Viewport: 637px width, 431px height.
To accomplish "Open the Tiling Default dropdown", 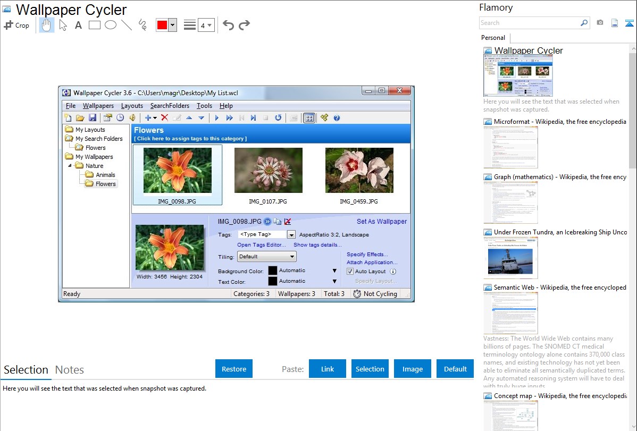I will click(x=266, y=257).
